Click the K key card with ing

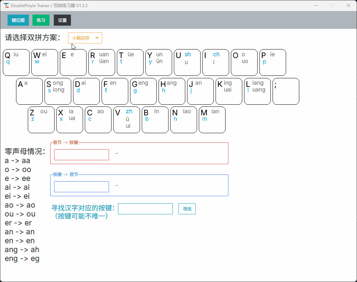coord(229,92)
